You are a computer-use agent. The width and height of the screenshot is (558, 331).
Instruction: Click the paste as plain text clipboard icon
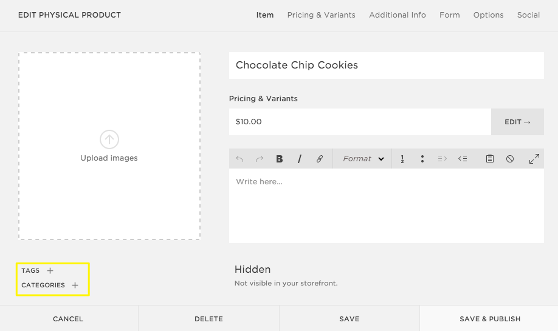(x=489, y=159)
